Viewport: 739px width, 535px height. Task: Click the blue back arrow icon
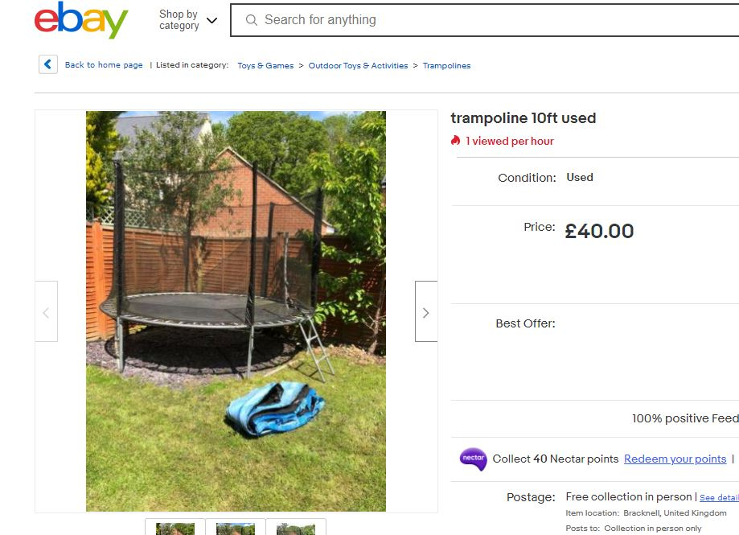click(x=48, y=64)
